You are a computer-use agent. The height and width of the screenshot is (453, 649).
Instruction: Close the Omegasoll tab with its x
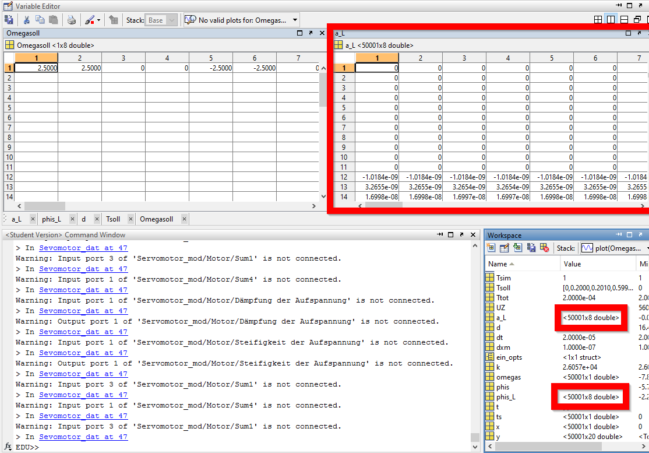184,219
